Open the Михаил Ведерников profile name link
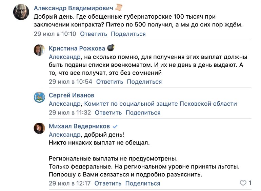The width and height of the screenshot is (261, 191). (x=79, y=126)
